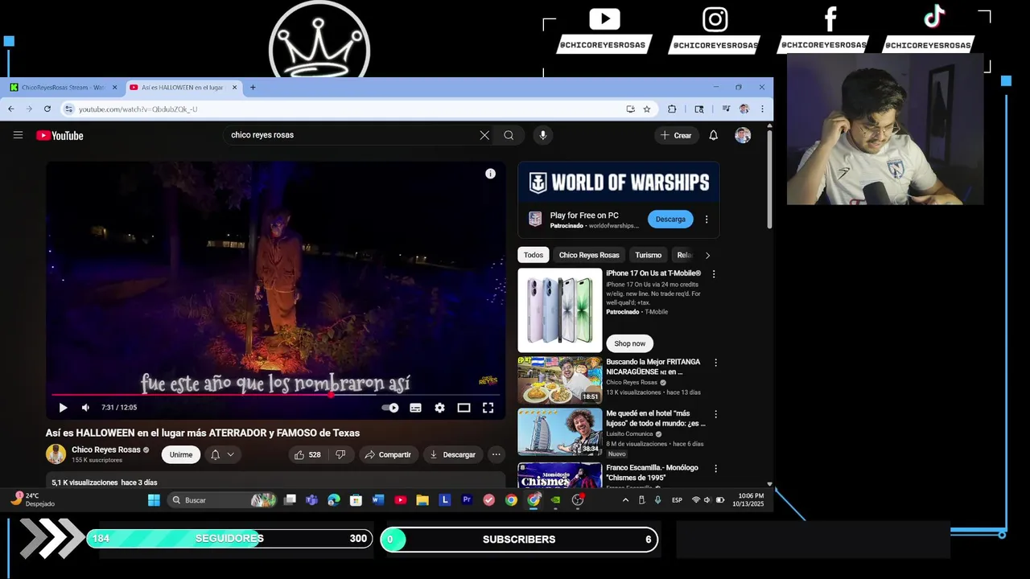
Task: Clear the search box text with X
Action: point(484,135)
